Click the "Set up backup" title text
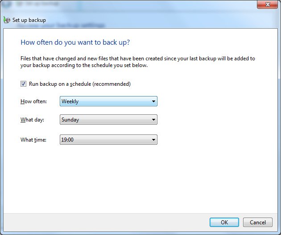The width and height of the screenshot is (281, 235). point(29,20)
